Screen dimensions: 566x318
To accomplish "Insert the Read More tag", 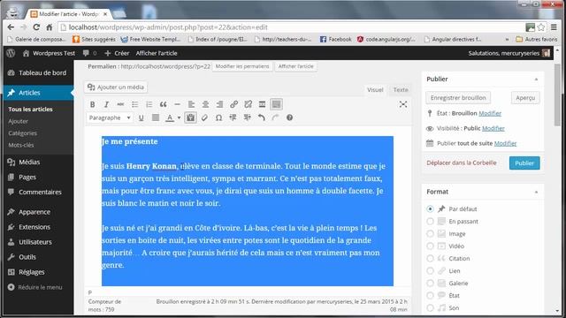I will [262, 104].
